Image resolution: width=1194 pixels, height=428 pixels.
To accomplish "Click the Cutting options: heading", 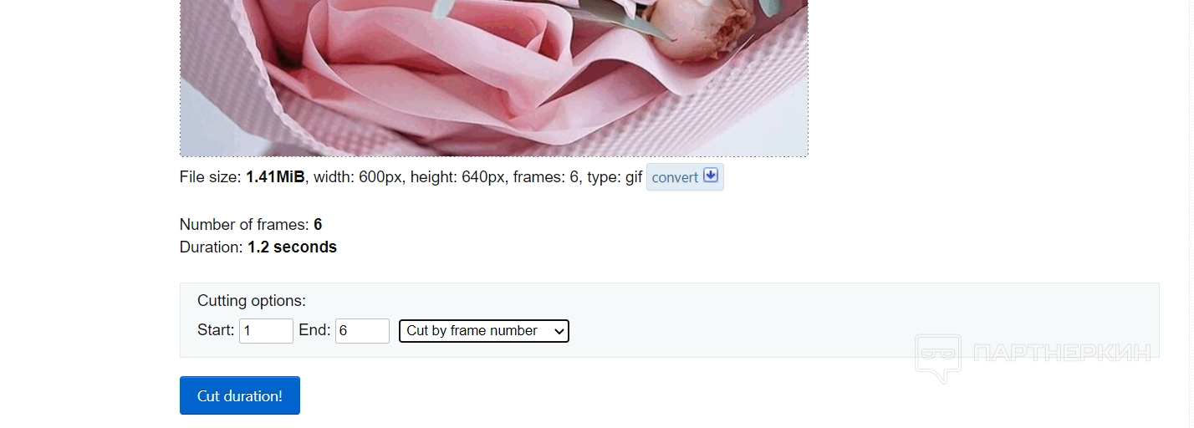I will click(x=252, y=301).
